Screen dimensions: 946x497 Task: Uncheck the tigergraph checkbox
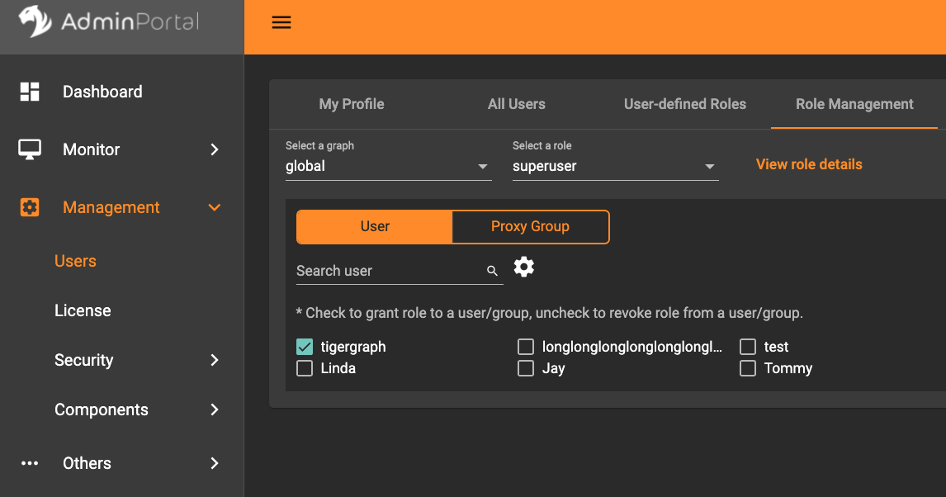(305, 347)
